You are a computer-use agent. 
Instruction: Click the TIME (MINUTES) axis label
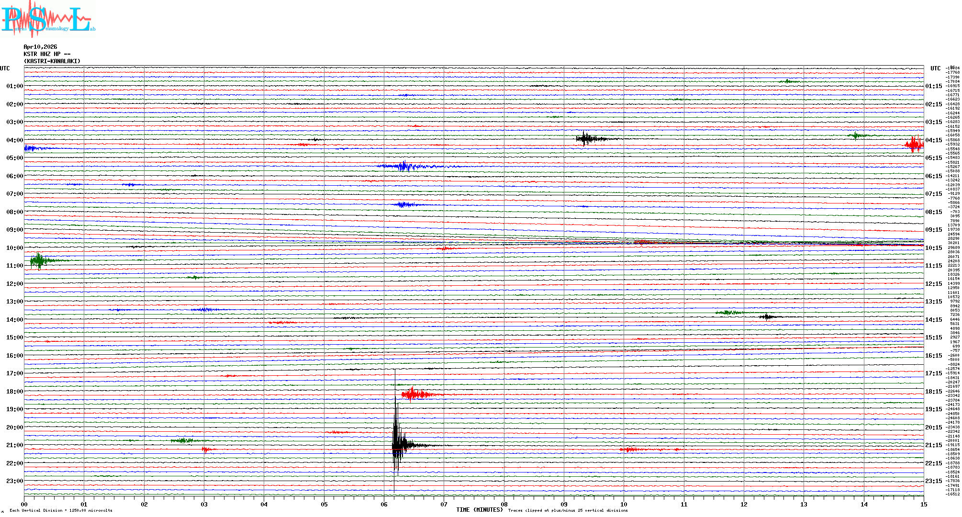(479, 510)
